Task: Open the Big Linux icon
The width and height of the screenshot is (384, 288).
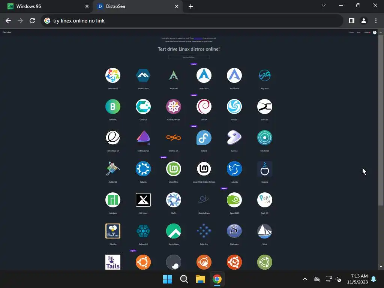Action: (x=265, y=75)
